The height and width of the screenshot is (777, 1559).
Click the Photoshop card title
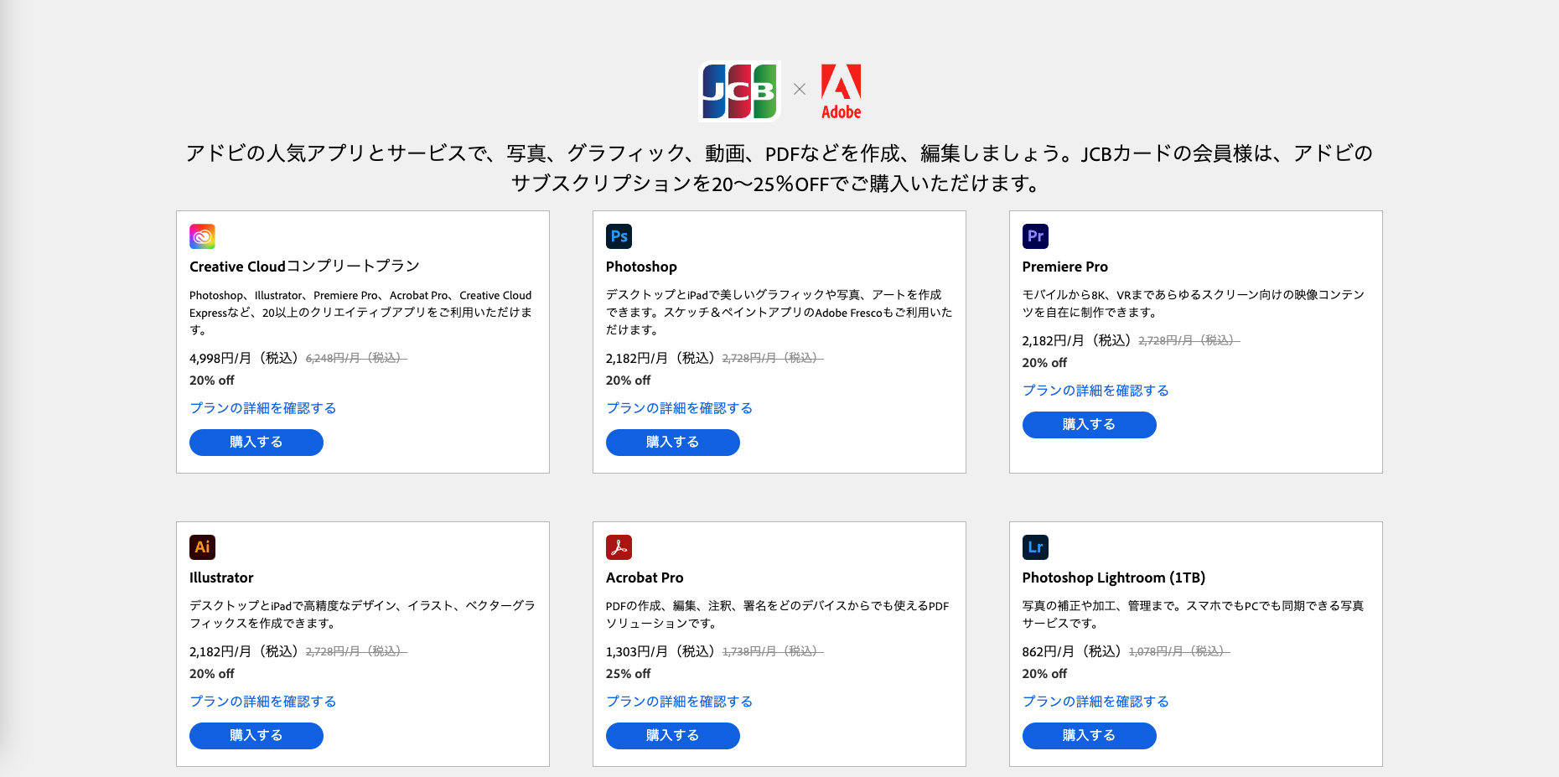(x=641, y=267)
